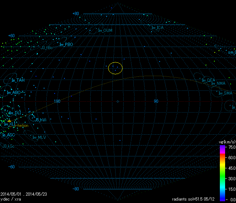Click the partially visible sm_ label at right
The image size is (236, 203).
tap(232, 53)
